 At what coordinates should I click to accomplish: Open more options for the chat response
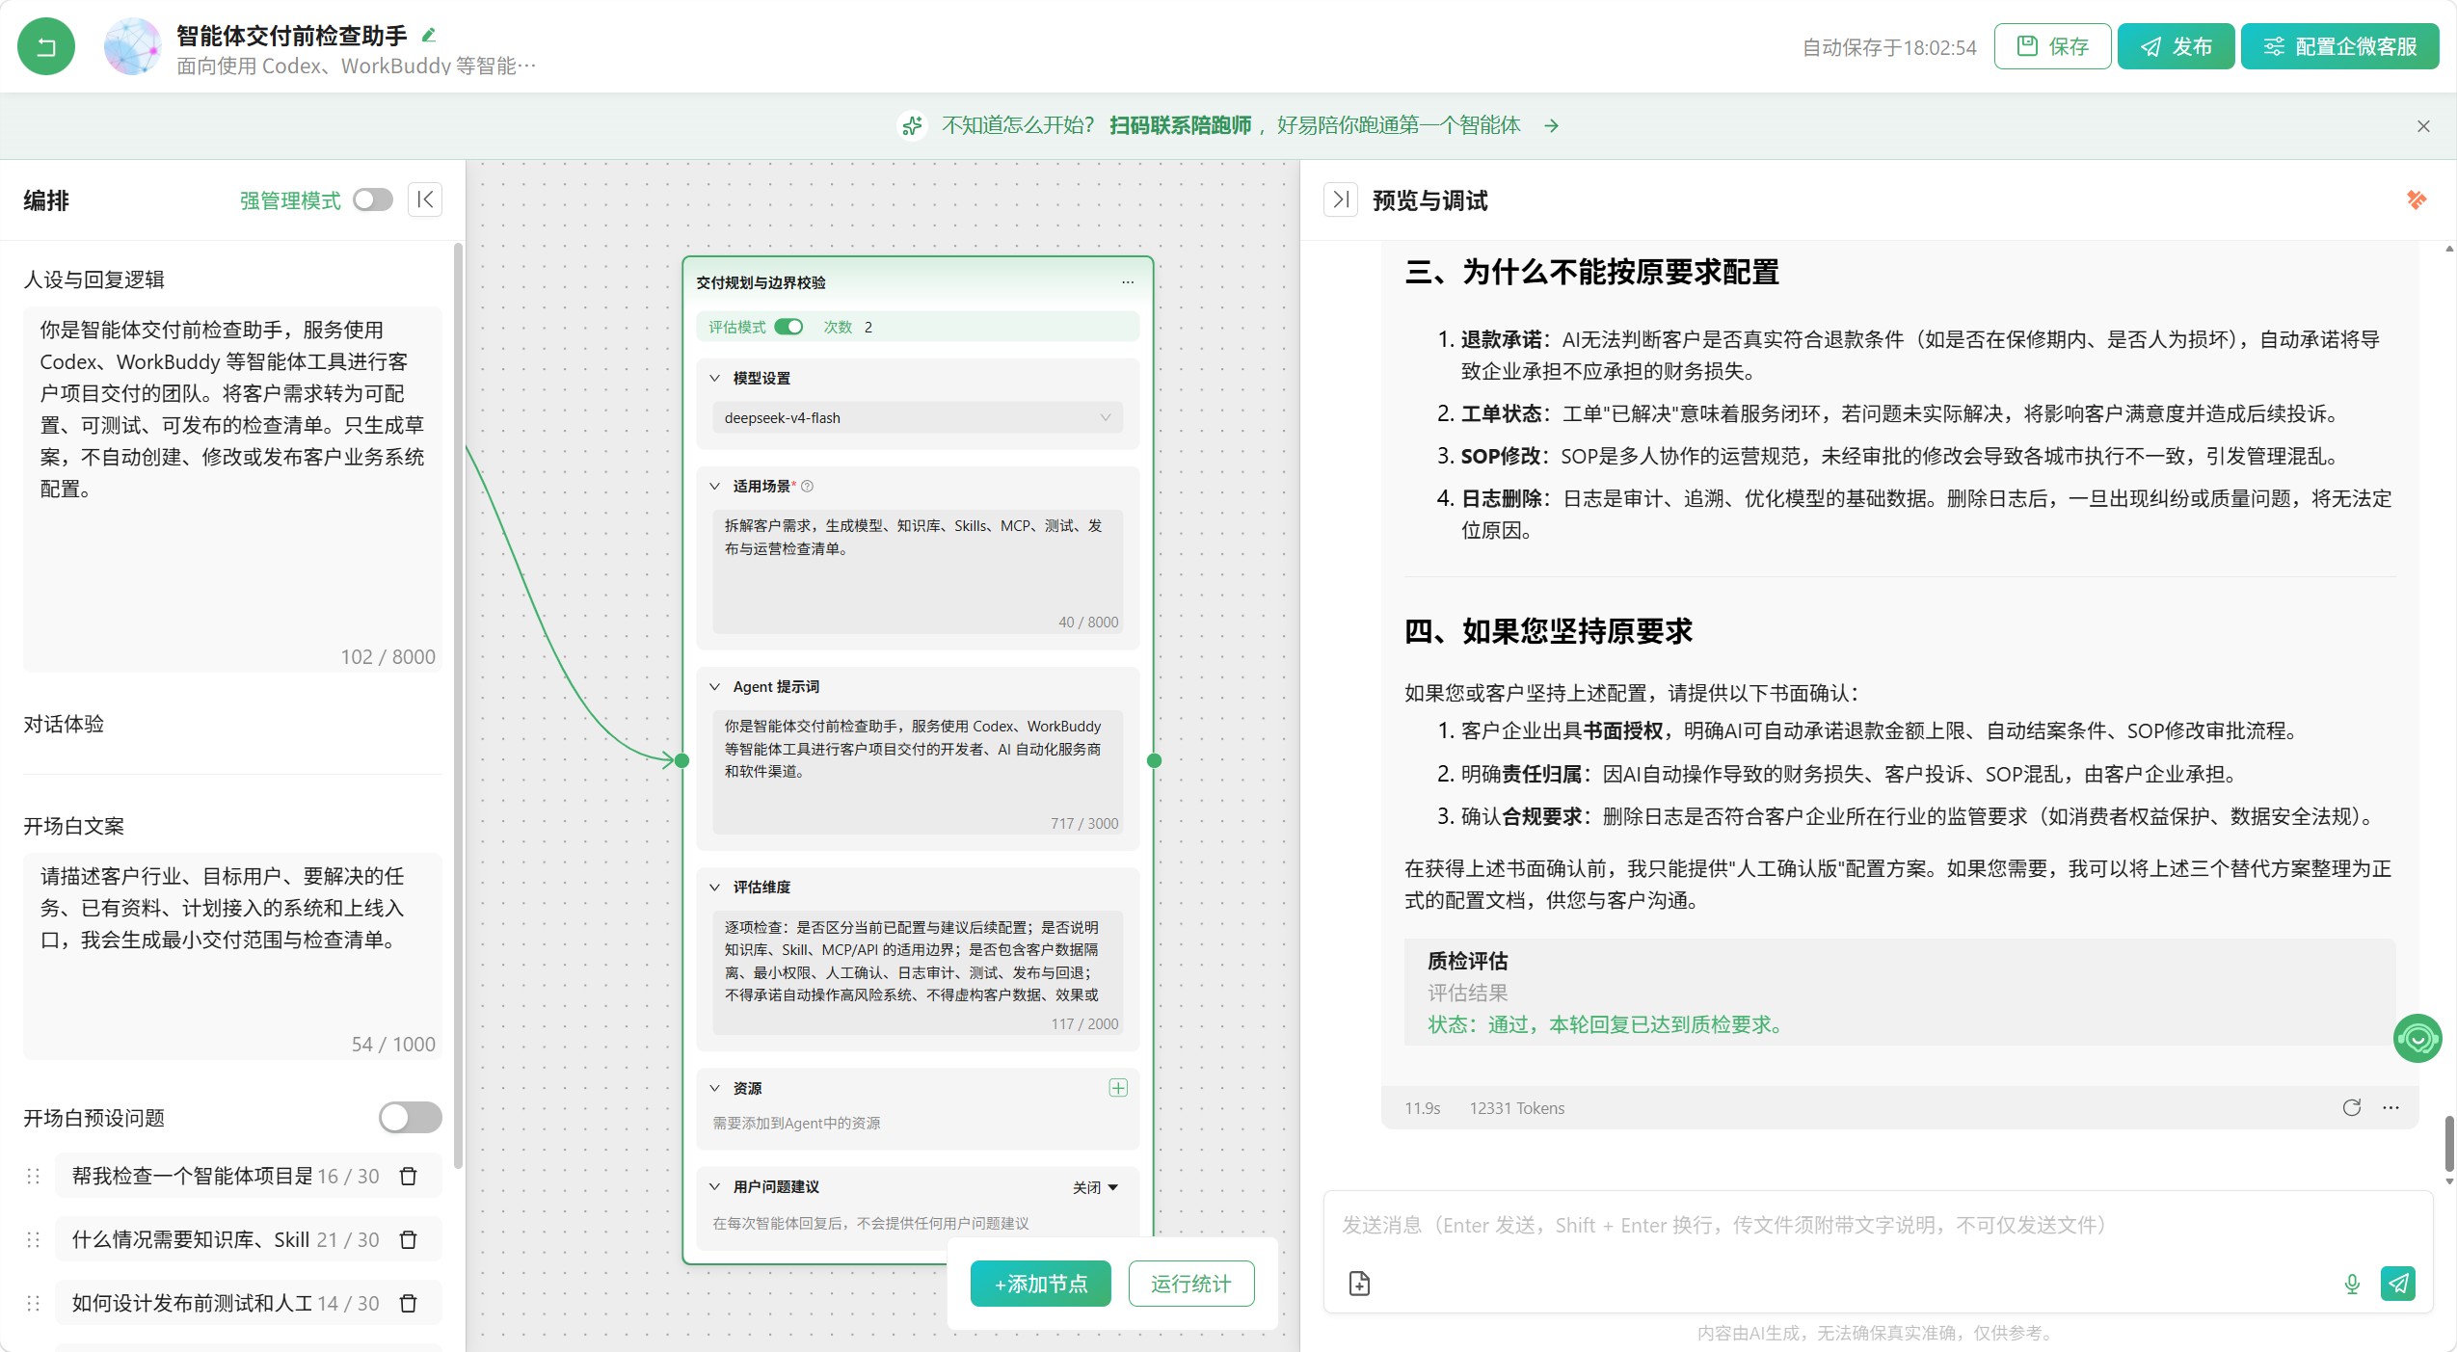coord(2390,1107)
